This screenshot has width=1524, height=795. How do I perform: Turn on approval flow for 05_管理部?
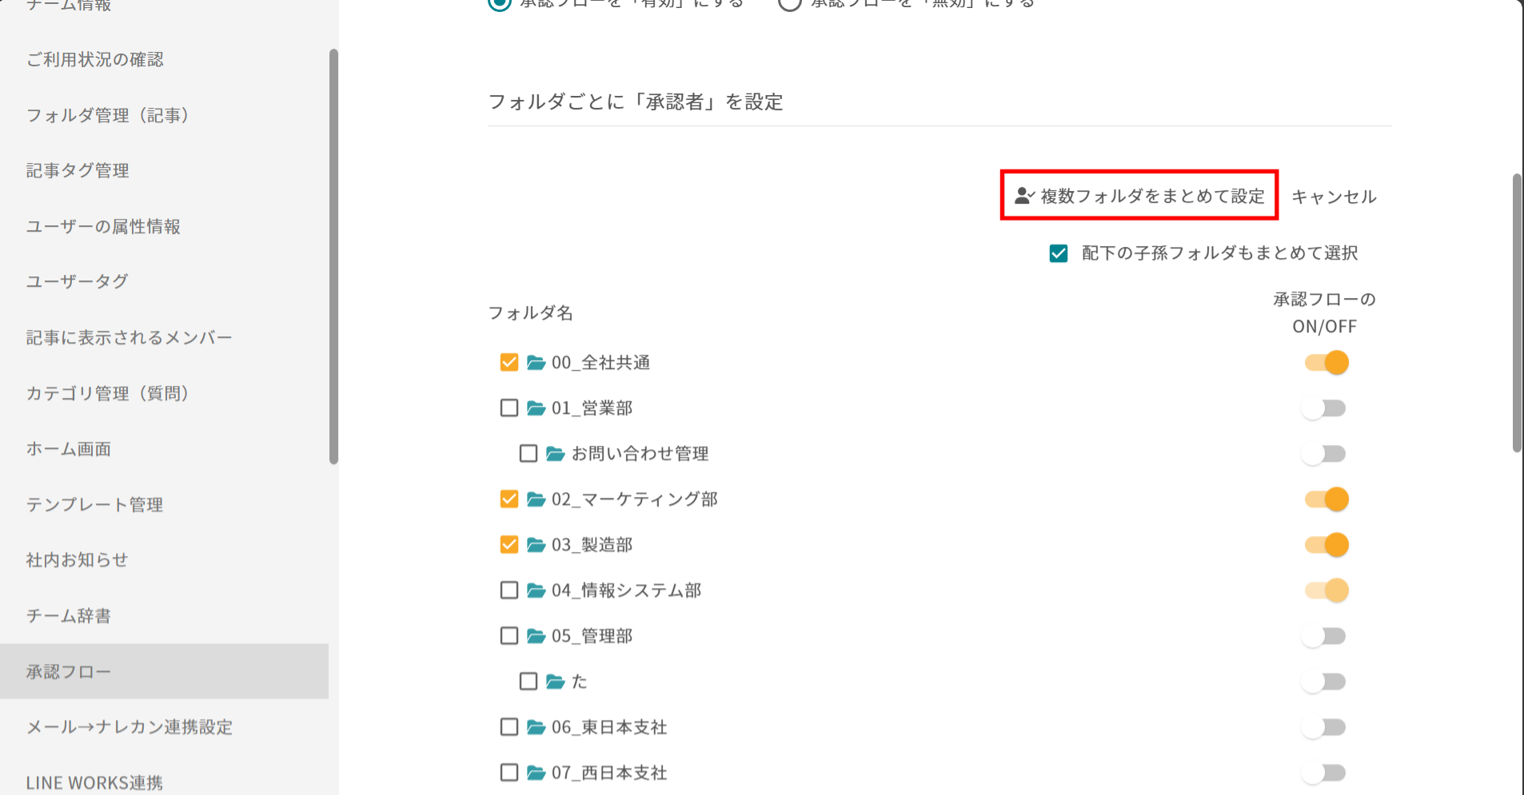coord(1324,636)
